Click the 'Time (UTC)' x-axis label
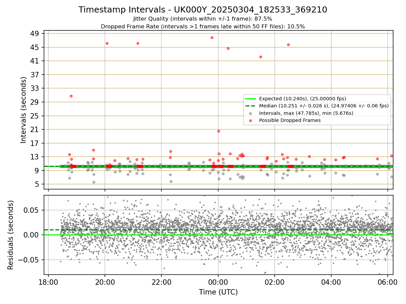This screenshot has width=406, height=304. [x=218, y=292]
